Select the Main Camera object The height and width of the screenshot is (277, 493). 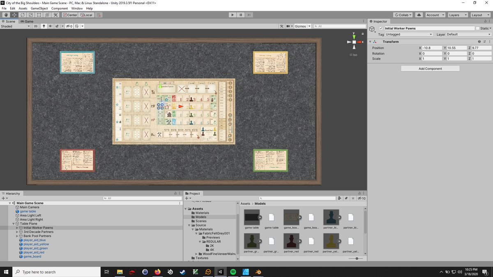30,207
